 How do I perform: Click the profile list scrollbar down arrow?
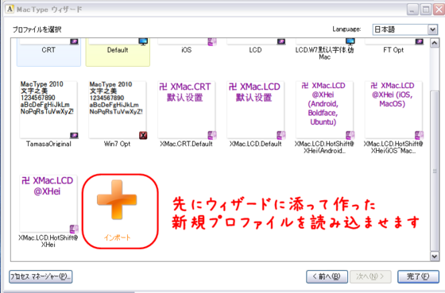click(x=434, y=256)
